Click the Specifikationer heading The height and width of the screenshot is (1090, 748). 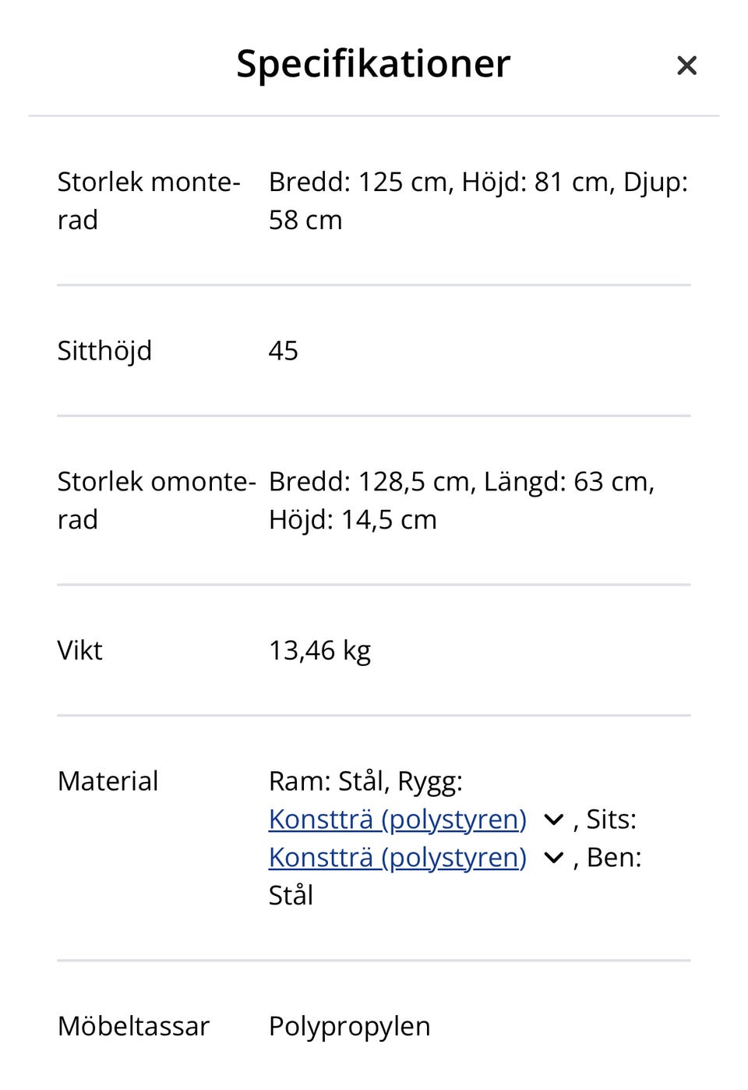[x=373, y=64]
